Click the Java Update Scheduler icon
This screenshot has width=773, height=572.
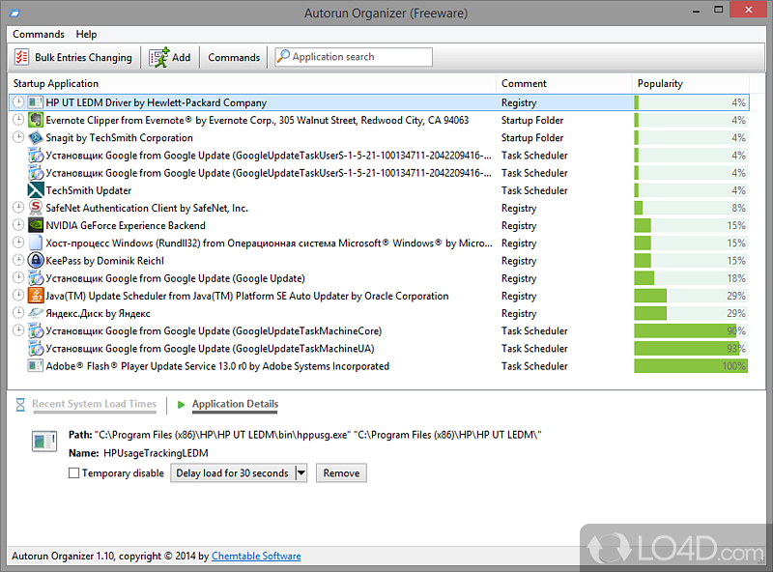pyautogui.click(x=36, y=296)
